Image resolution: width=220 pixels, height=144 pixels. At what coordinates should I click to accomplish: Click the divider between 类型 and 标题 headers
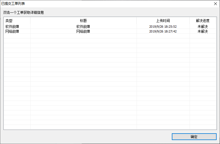pyautogui.click(x=30, y=21)
